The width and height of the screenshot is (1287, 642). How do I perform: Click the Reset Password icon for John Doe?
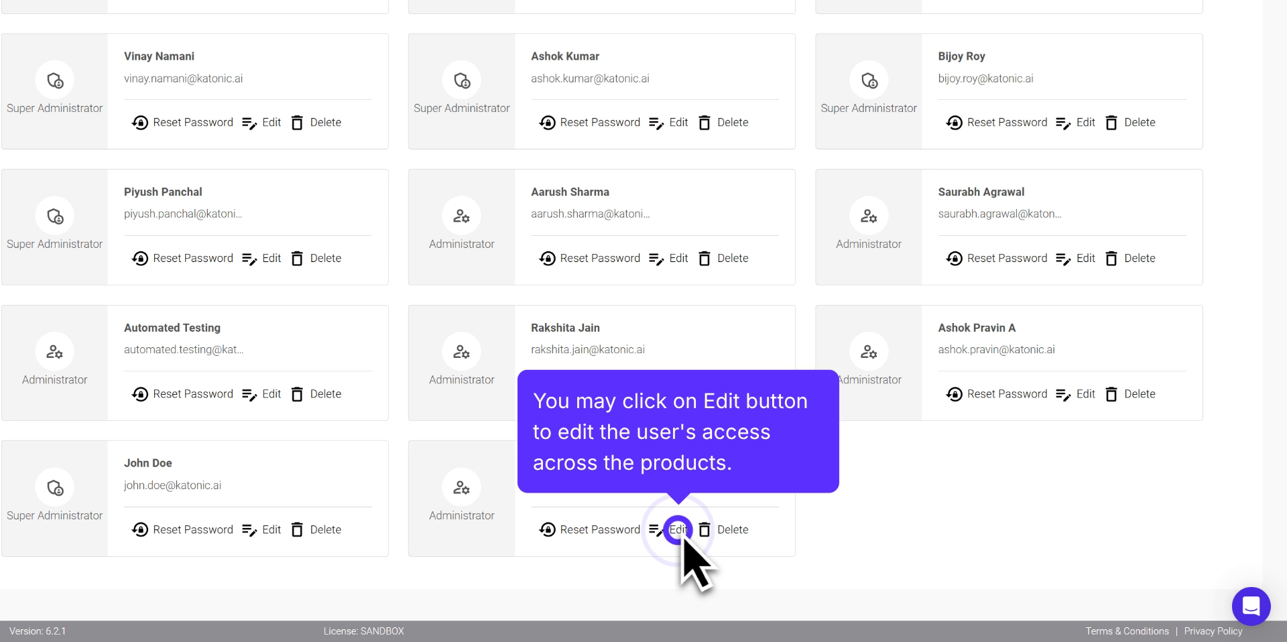tap(140, 529)
